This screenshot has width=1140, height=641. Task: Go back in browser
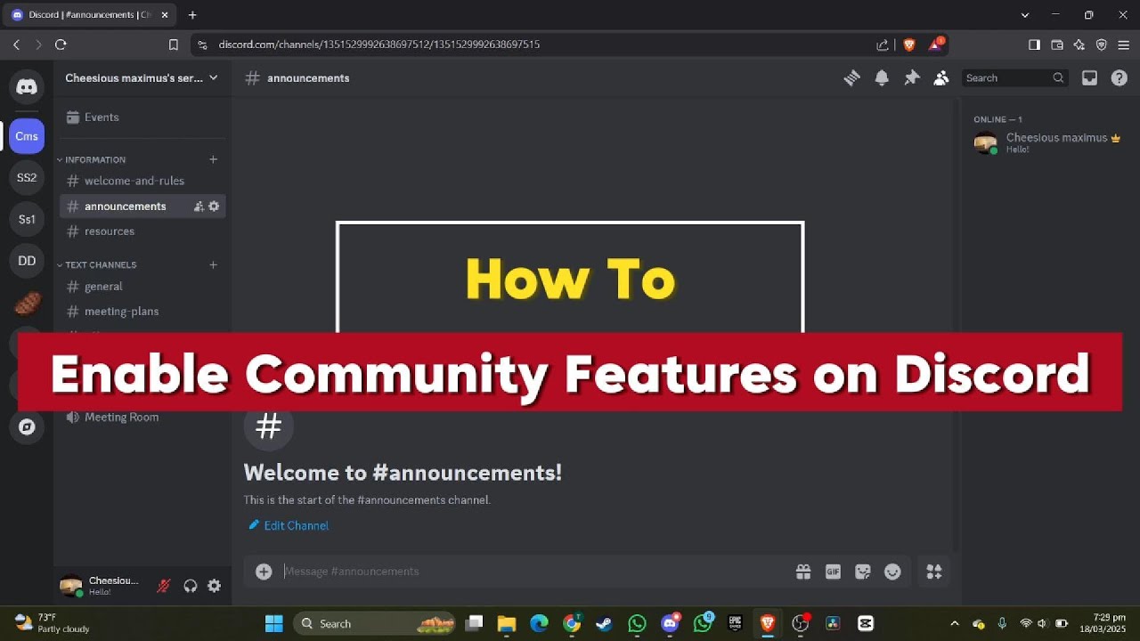click(16, 45)
